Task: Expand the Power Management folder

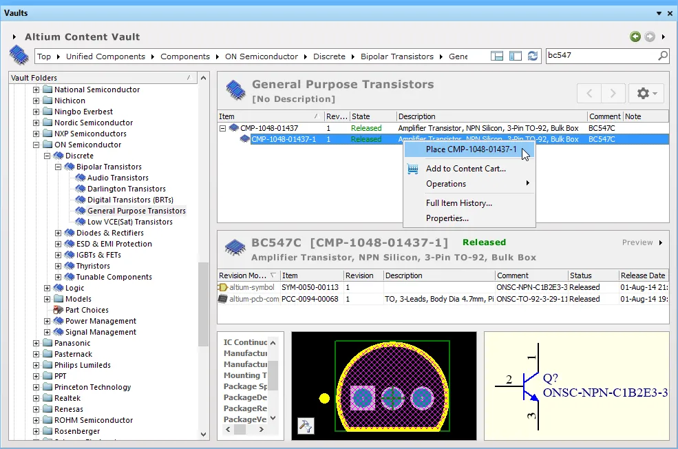Action: tap(47, 321)
